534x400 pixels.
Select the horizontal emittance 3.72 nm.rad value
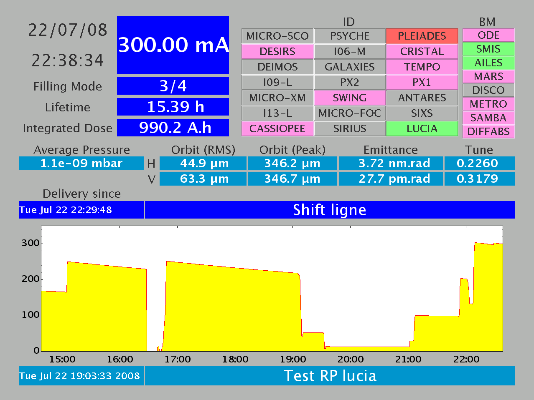coord(390,164)
